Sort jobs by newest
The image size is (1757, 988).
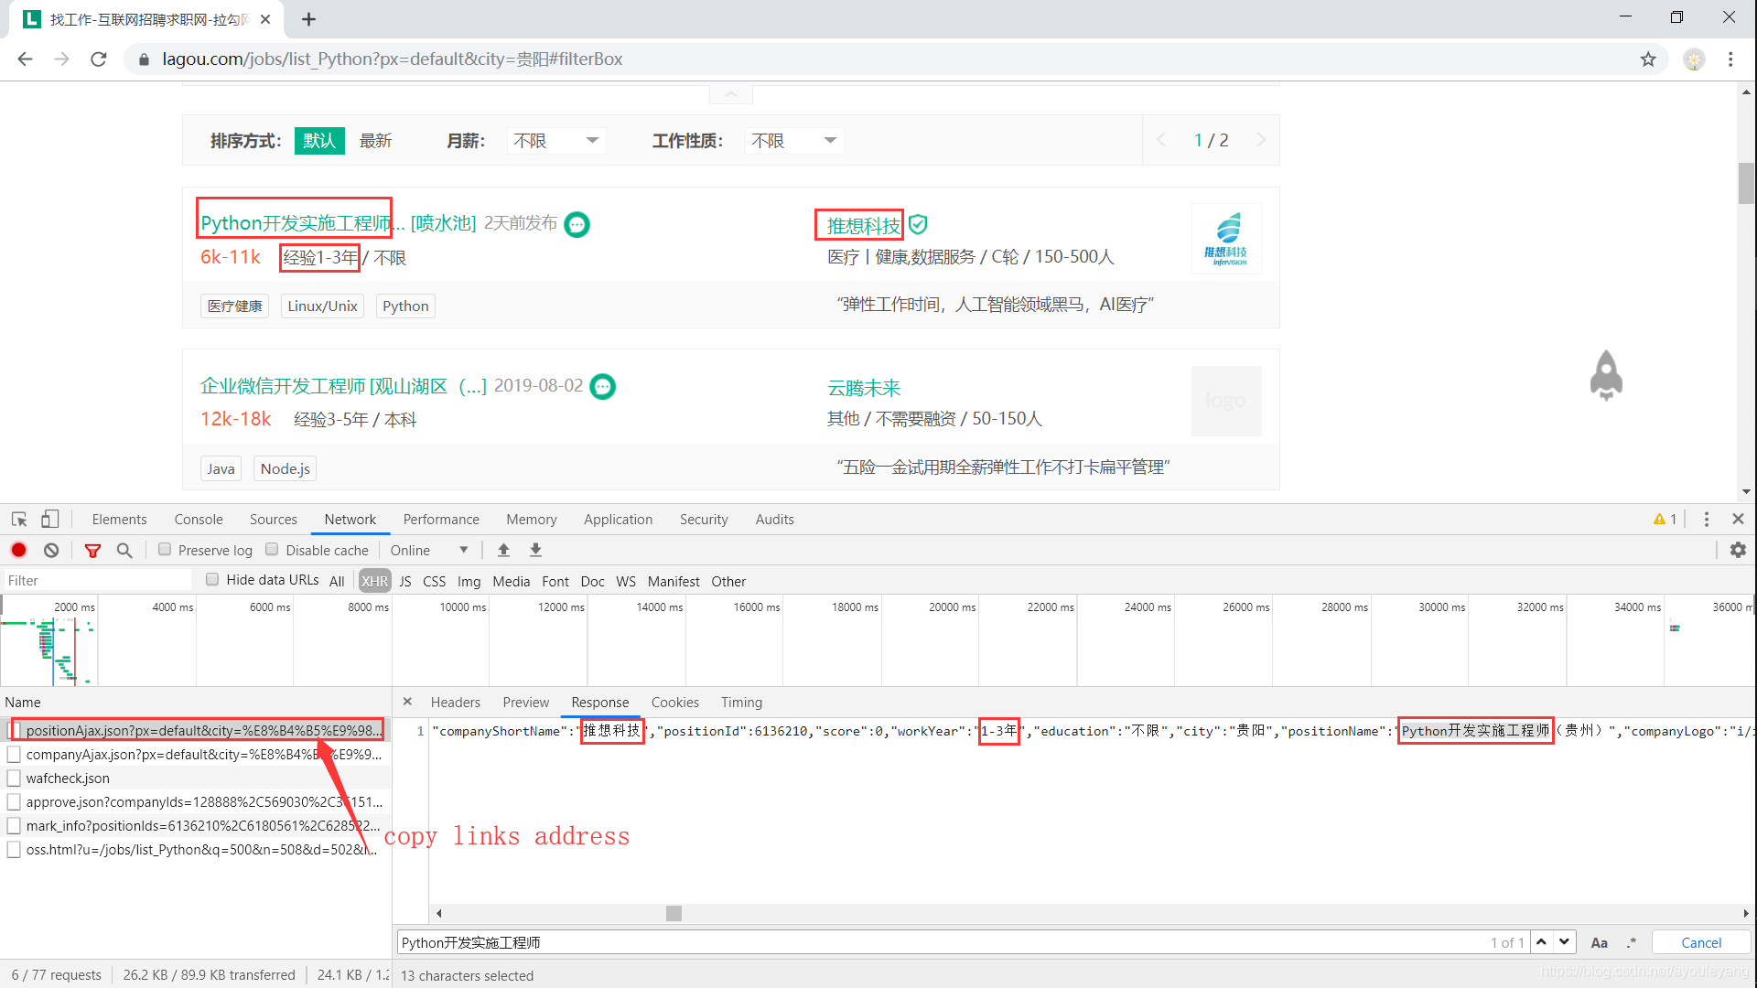tap(375, 141)
